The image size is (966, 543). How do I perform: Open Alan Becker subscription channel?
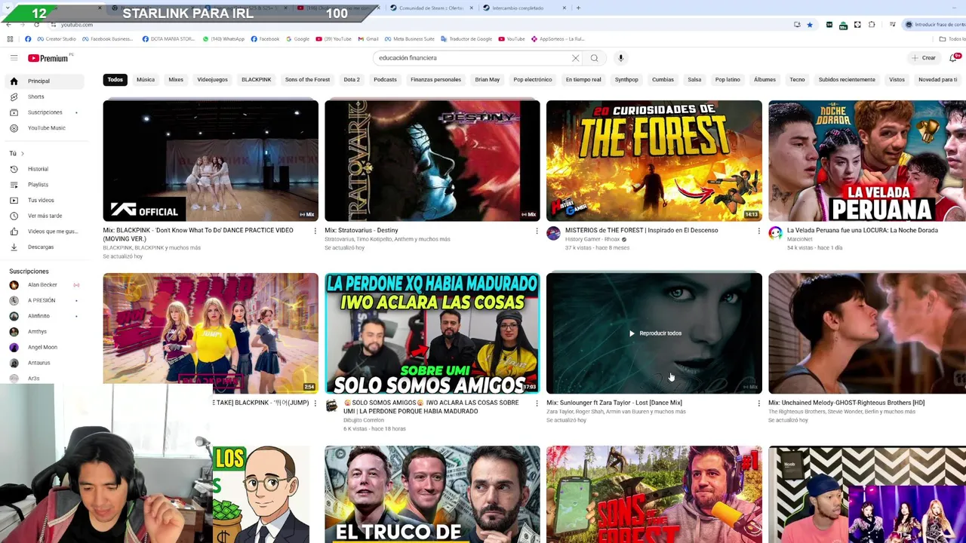(45, 285)
